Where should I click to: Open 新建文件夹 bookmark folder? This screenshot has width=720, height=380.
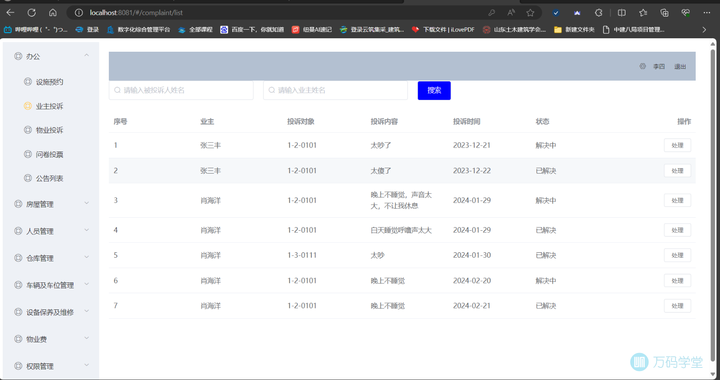pos(574,30)
